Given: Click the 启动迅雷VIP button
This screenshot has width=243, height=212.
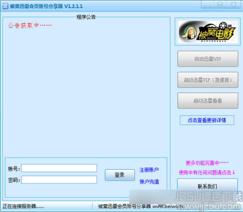Looking at the screenshot, I should [208, 59].
